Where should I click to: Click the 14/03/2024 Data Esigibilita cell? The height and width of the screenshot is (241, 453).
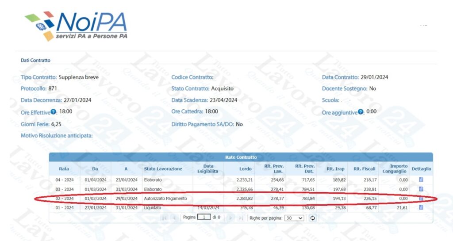[208, 207]
